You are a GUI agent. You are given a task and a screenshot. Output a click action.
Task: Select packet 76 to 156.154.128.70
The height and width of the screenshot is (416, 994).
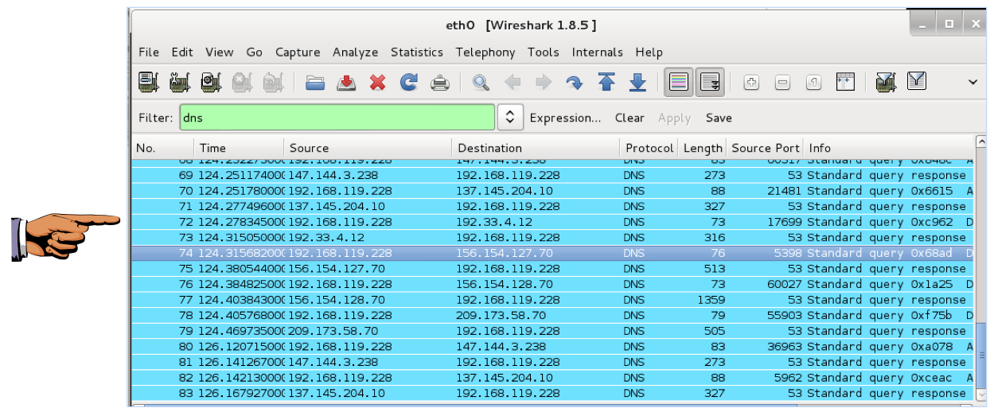(553, 284)
